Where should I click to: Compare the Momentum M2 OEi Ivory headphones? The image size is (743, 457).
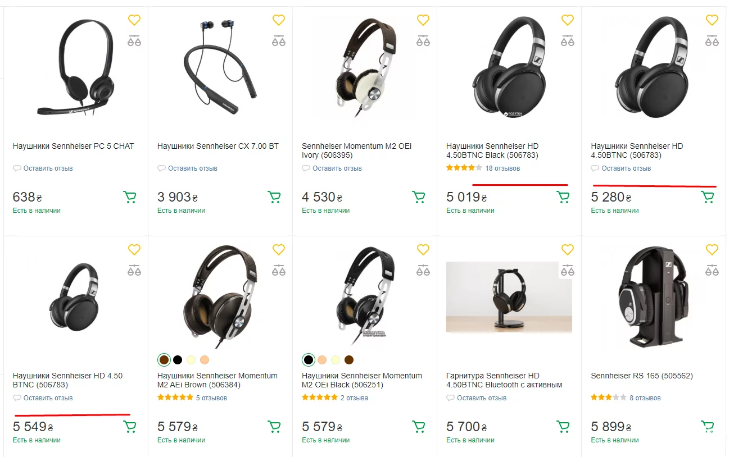coord(423,41)
